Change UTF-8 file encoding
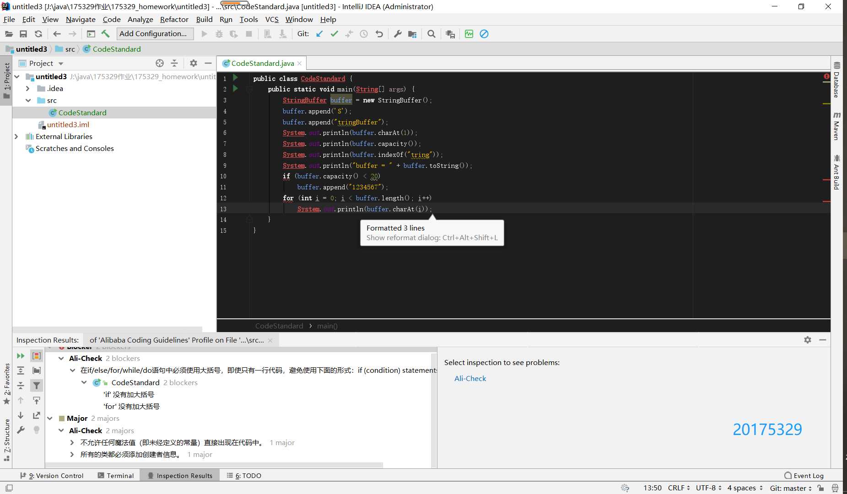847x494 pixels. tap(708, 488)
